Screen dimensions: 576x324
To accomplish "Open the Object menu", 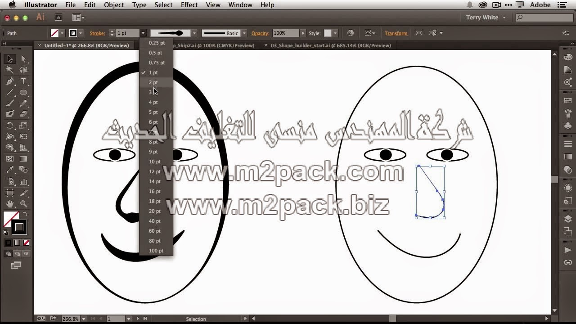I will click(114, 5).
